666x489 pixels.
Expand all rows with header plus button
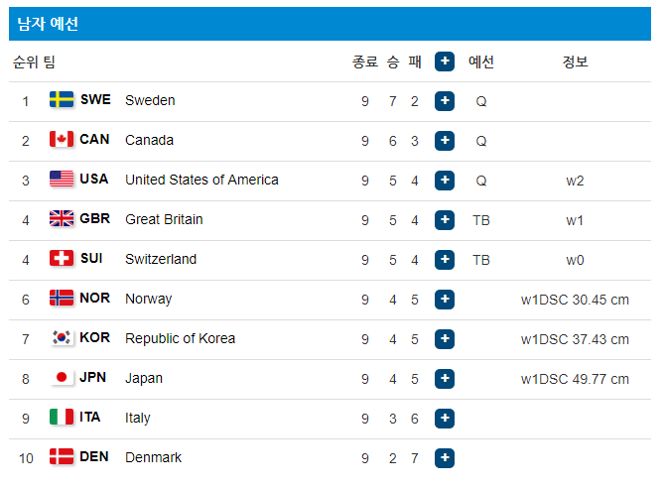pos(445,61)
